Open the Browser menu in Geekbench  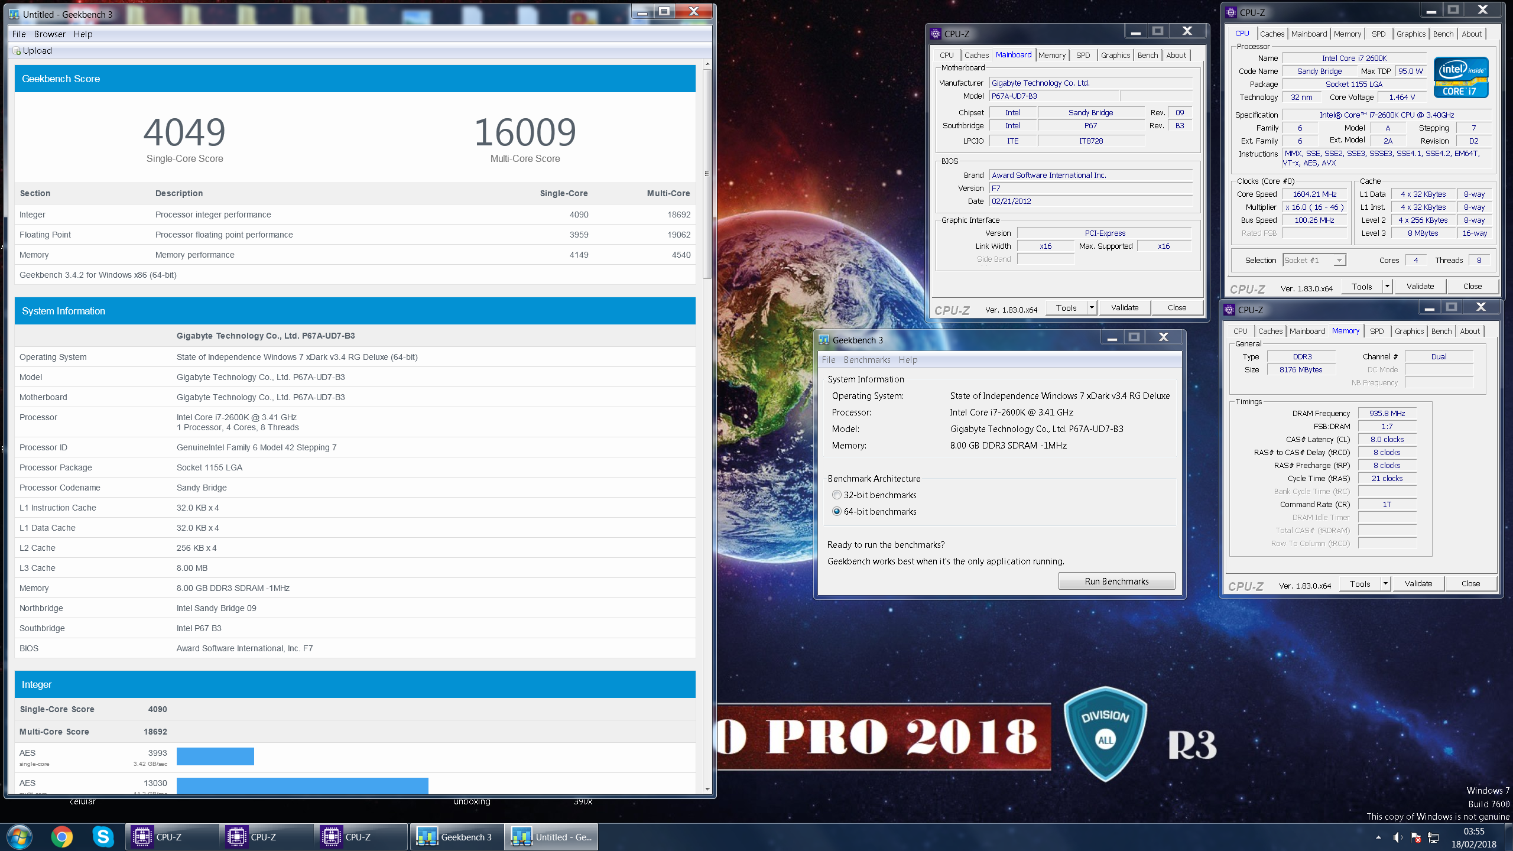[50, 34]
